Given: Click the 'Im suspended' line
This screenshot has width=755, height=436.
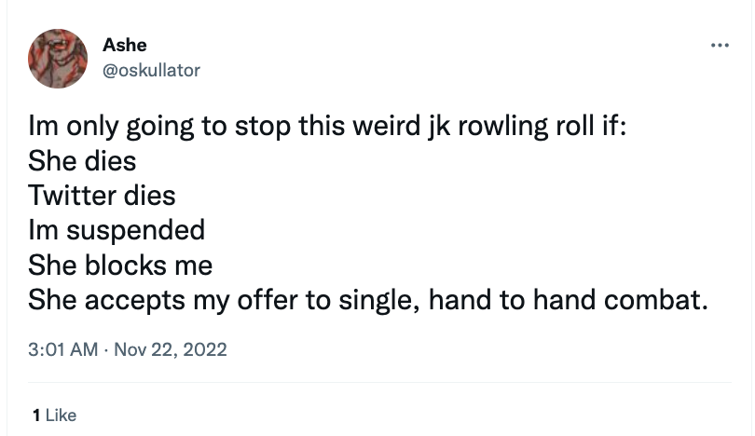Looking at the screenshot, I should point(116,230).
